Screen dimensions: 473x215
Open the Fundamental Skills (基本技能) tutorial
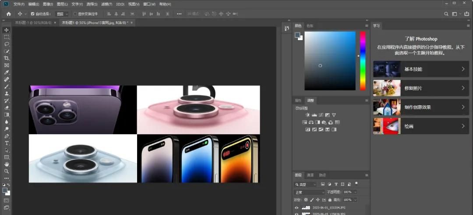click(x=421, y=69)
